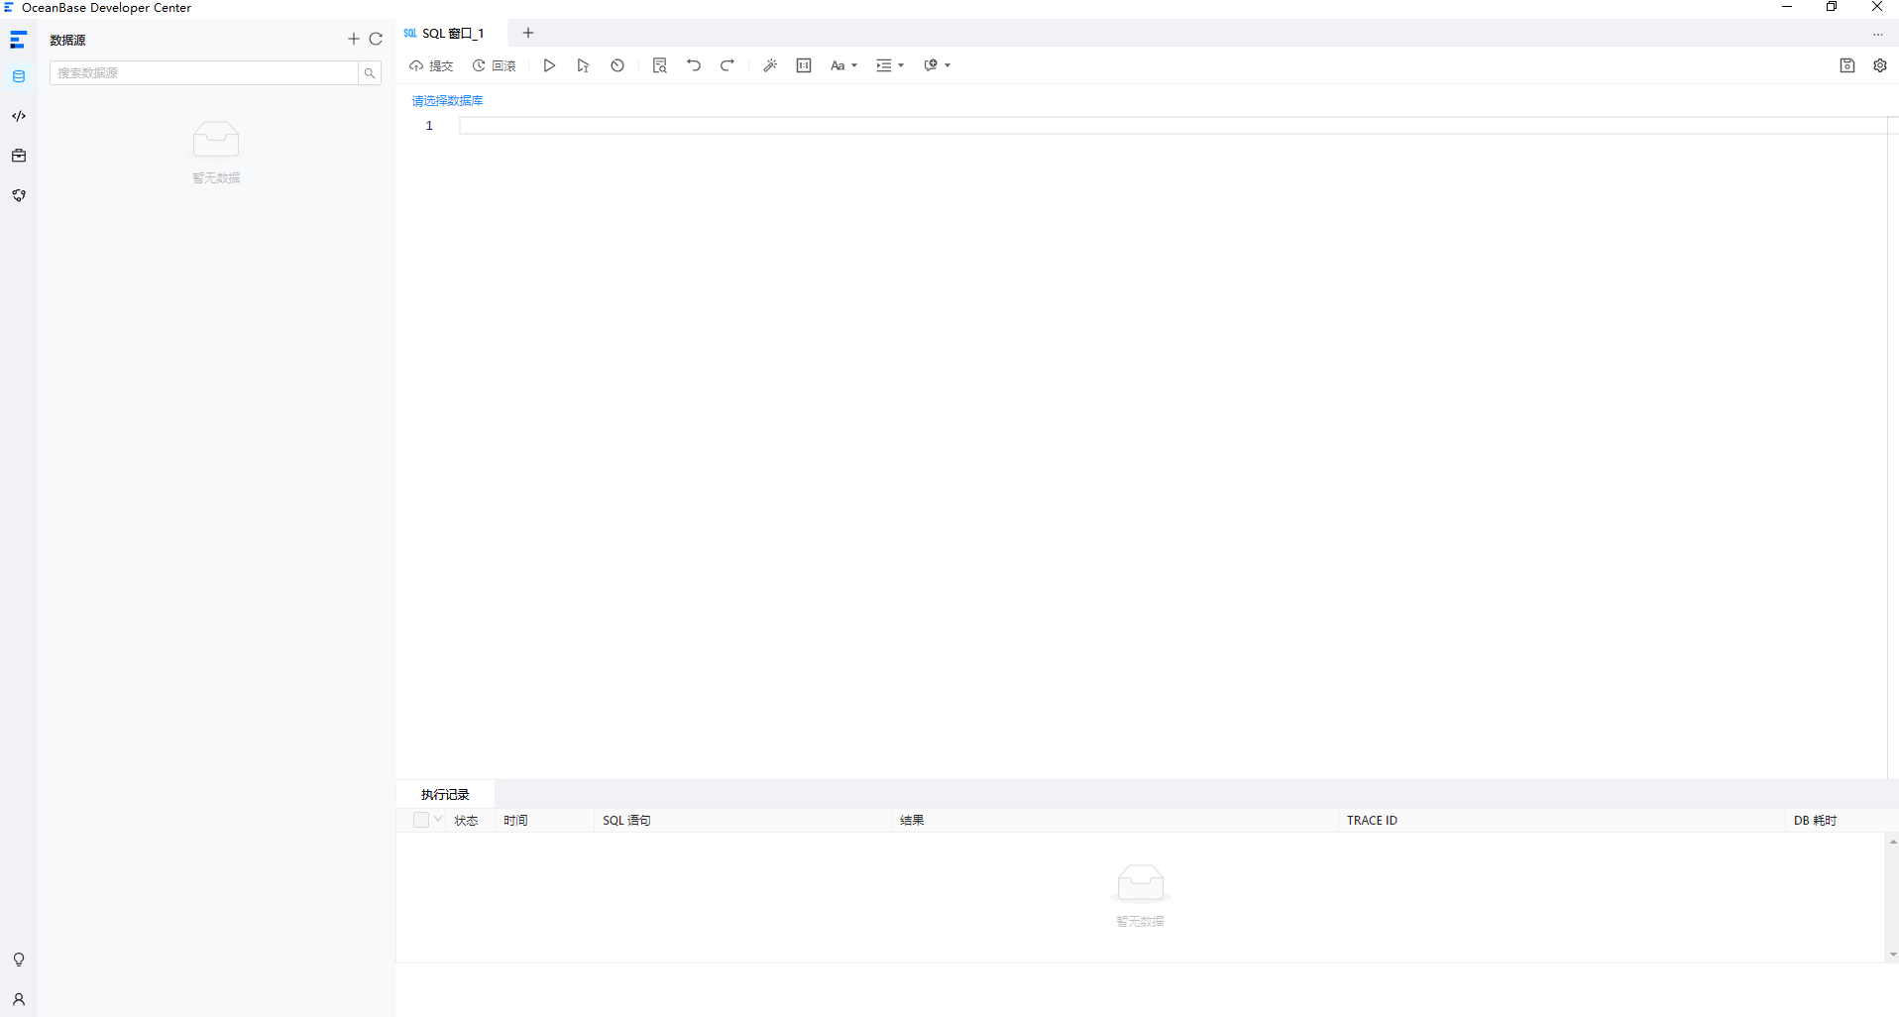Viewport: 1899px width, 1017px height.
Task: Select the database datasource panel icon
Action: pos(18,76)
